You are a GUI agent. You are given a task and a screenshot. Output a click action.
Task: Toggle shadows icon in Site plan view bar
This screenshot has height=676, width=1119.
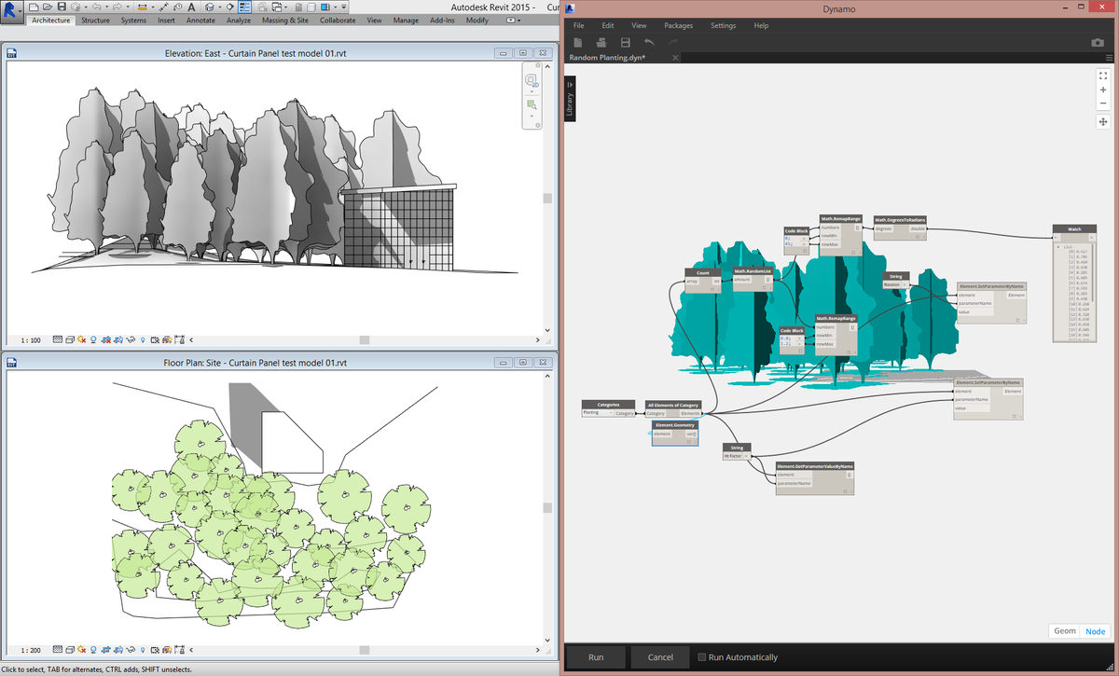click(x=93, y=650)
